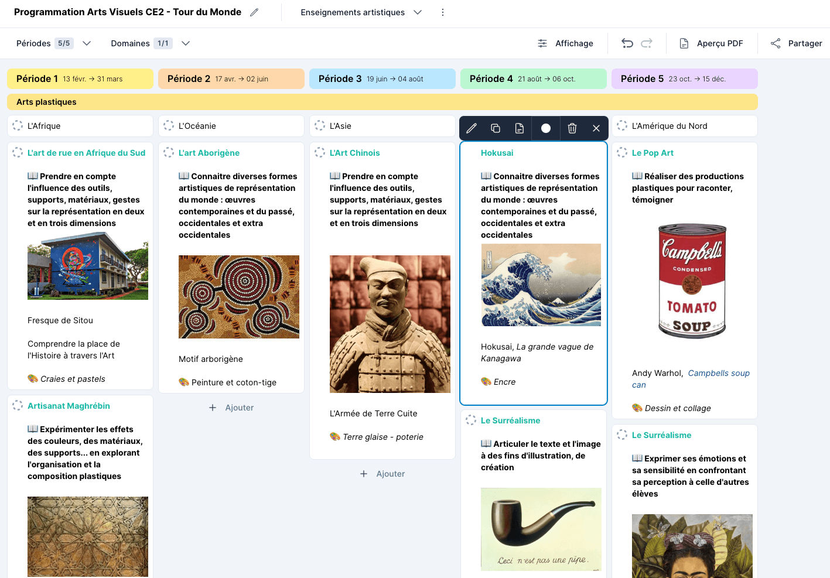Click the palette icon next to Terre glaise - poterie

[335, 436]
